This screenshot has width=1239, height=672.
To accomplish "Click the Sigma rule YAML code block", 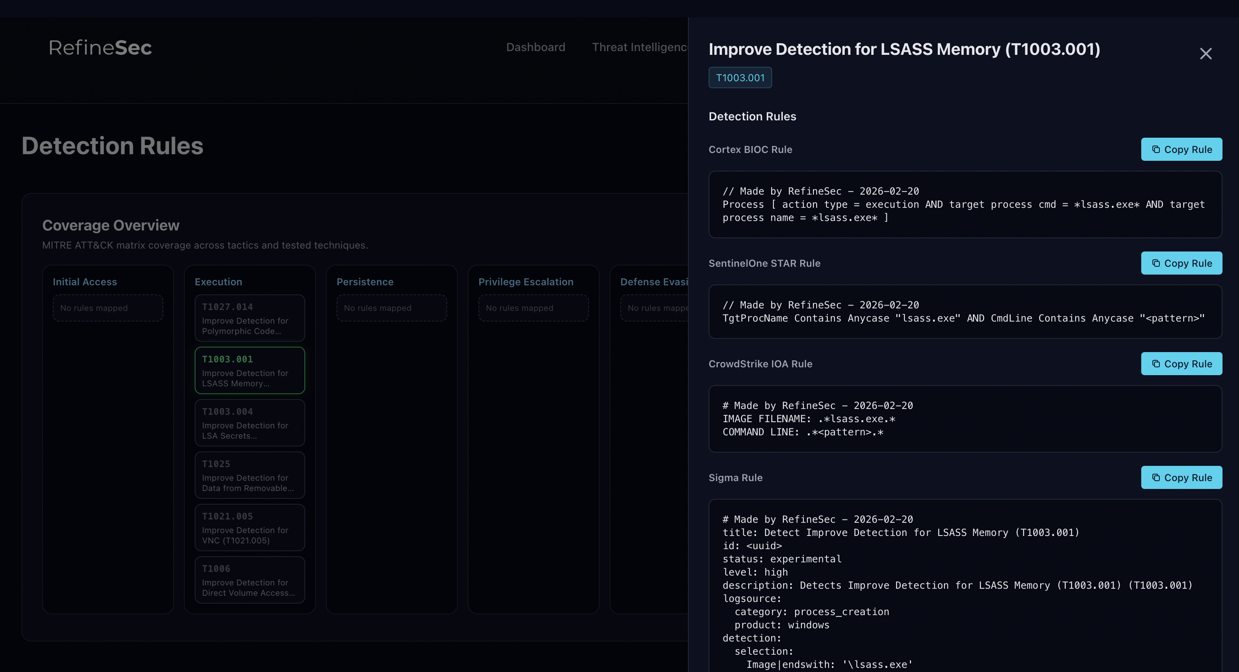I will click(x=964, y=586).
